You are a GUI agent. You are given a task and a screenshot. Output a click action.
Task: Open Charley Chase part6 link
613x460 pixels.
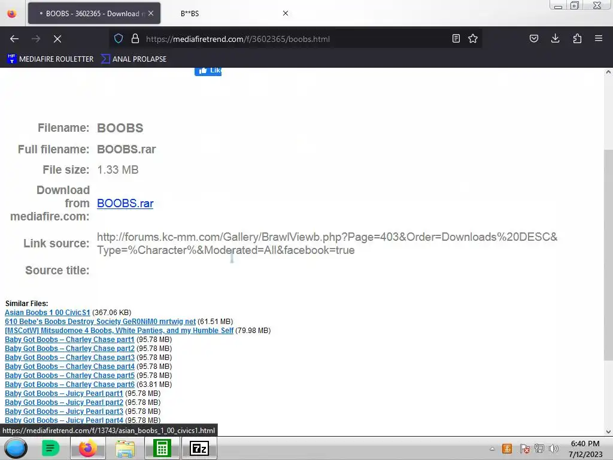pyautogui.click(x=69, y=385)
